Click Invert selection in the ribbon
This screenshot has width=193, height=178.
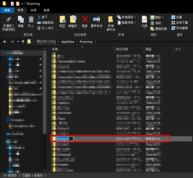click(x=179, y=28)
